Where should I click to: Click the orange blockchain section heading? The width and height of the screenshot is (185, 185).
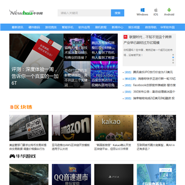(21, 107)
